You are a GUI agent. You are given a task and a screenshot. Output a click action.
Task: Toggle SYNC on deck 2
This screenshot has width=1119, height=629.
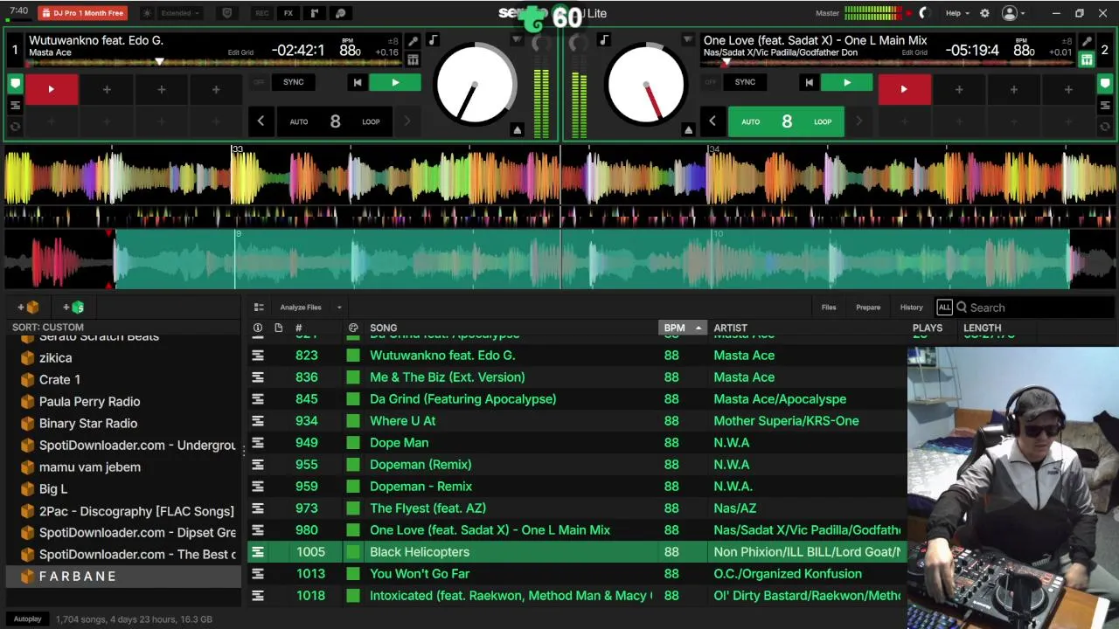(745, 82)
